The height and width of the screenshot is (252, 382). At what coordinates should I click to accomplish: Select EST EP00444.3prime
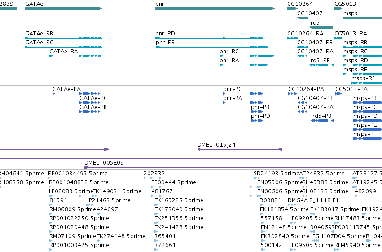tap(173, 182)
